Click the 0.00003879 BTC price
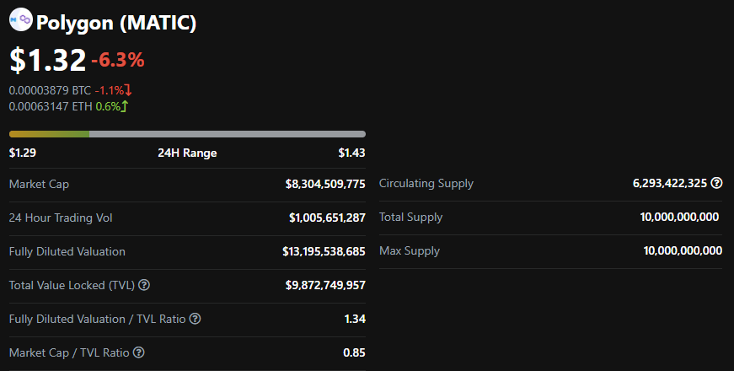The height and width of the screenshot is (371, 734). click(50, 90)
